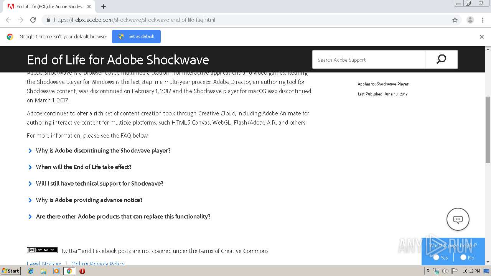
Task: Click the scrollbar down arrow
Action: point(488,262)
